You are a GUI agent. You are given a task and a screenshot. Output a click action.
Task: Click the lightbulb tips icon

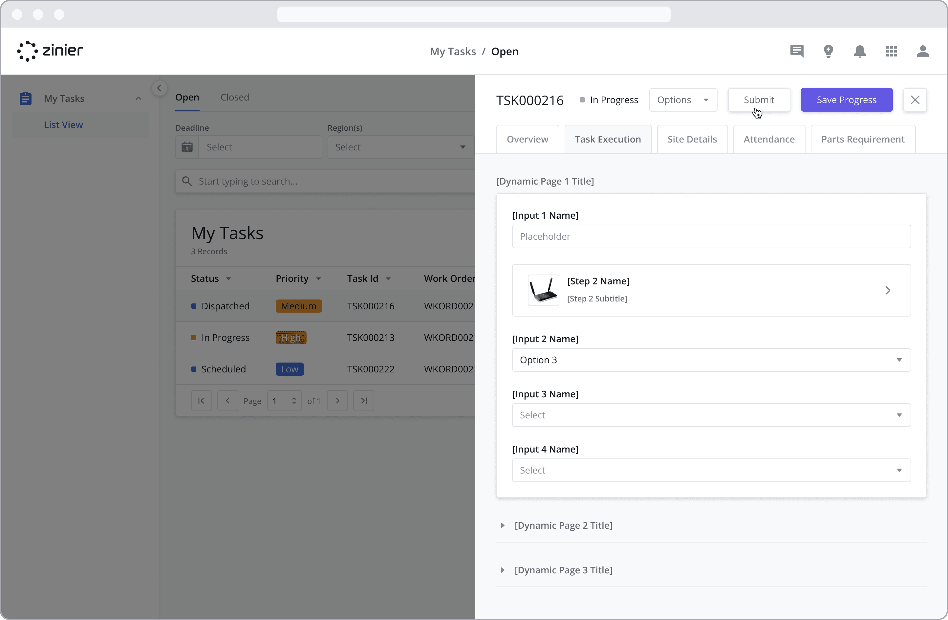click(829, 51)
